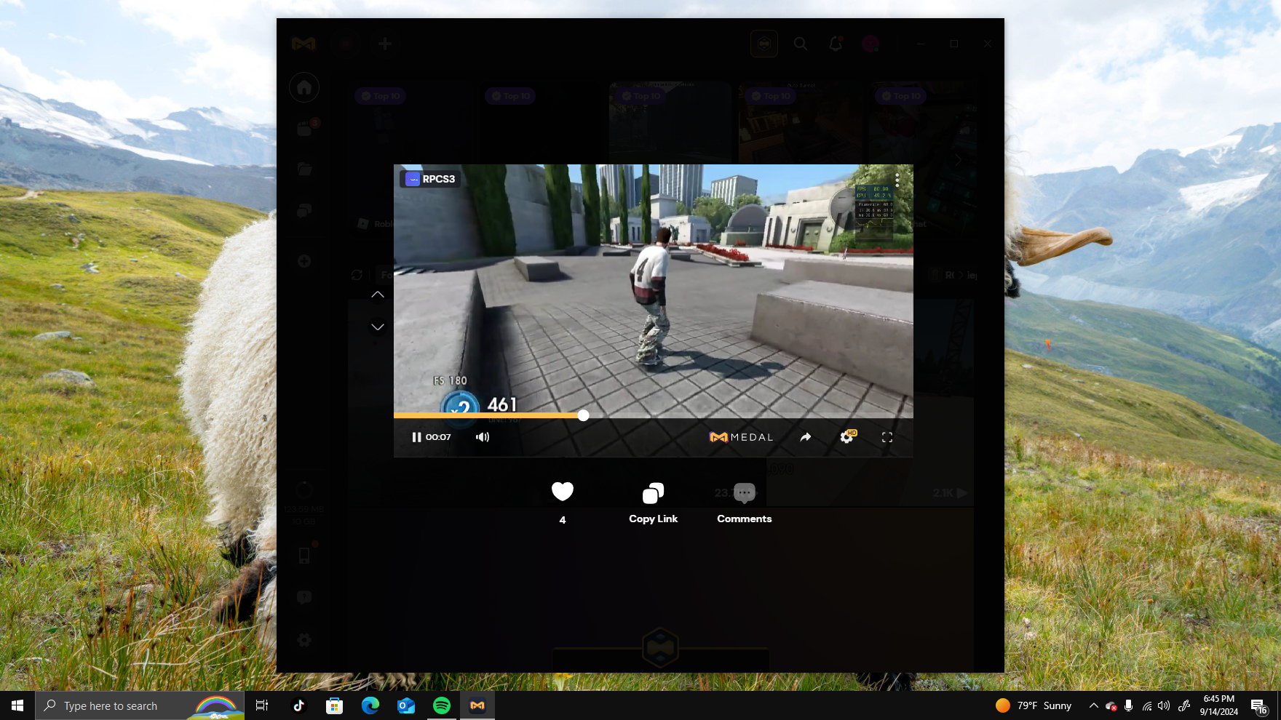Screen dimensions: 1281x720
Task: Click the Medal app taskbar icon
Action: [477, 705]
